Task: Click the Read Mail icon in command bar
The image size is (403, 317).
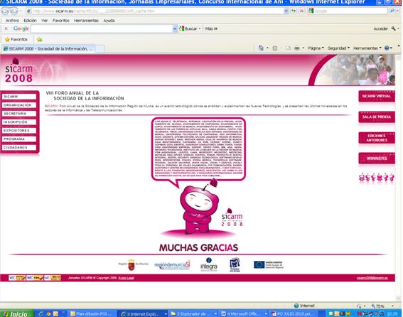Action: tap(288, 48)
